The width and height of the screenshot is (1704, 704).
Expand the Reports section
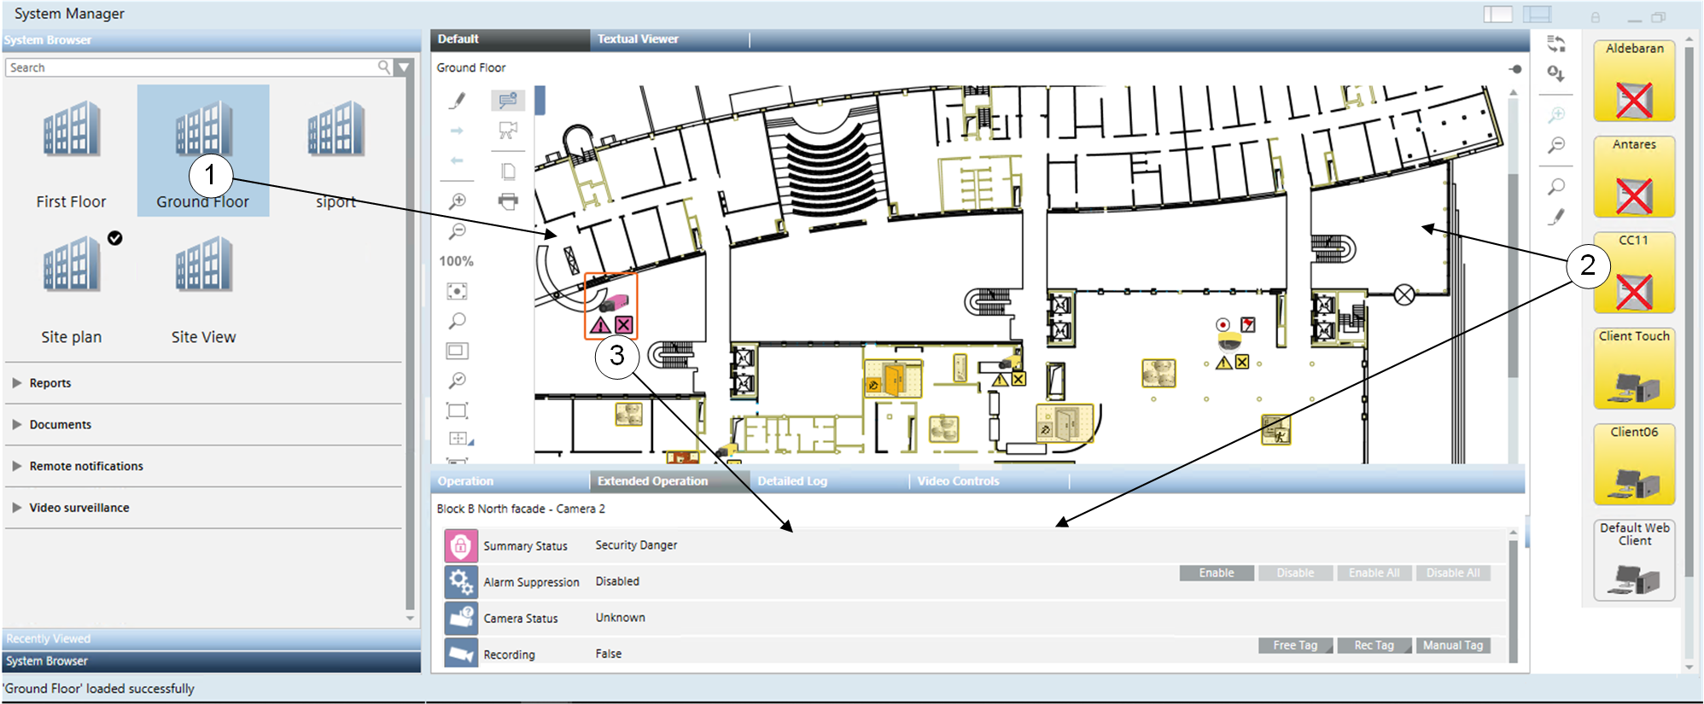point(50,383)
